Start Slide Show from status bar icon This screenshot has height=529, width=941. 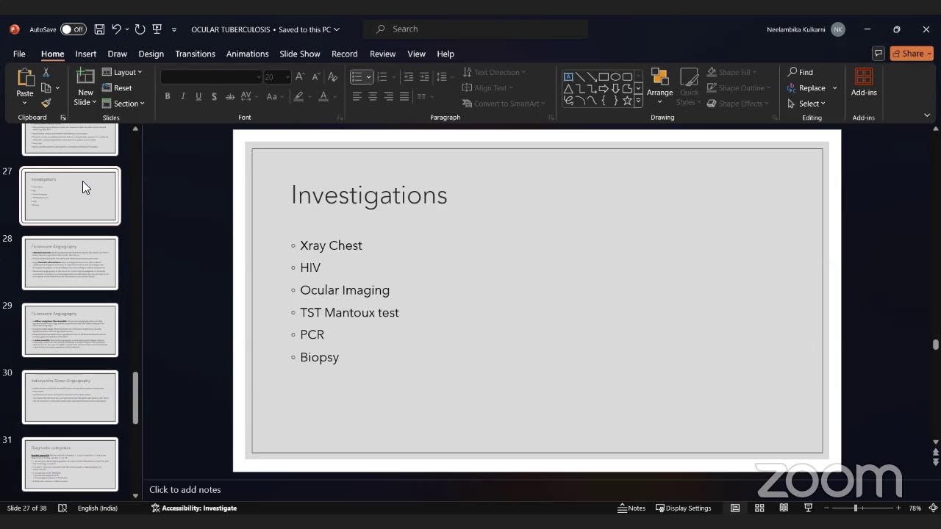pyautogui.click(x=808, y=508)
